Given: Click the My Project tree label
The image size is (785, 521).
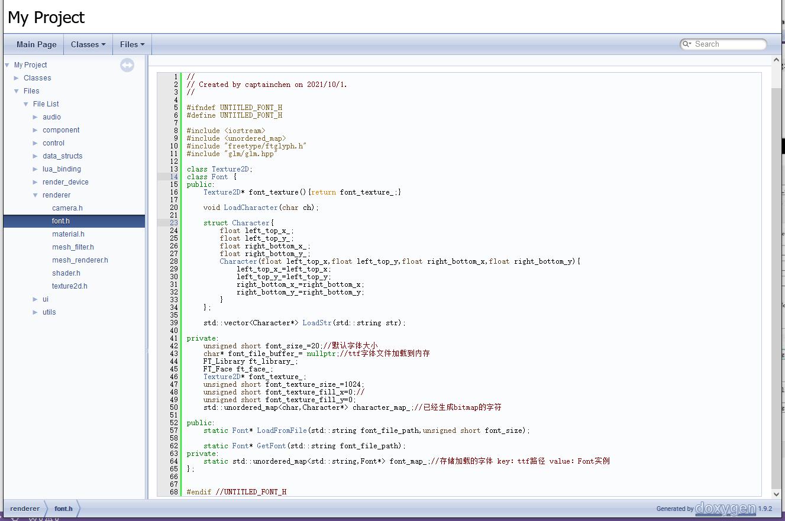Looking at the screenshot, I should pos(31,65).
